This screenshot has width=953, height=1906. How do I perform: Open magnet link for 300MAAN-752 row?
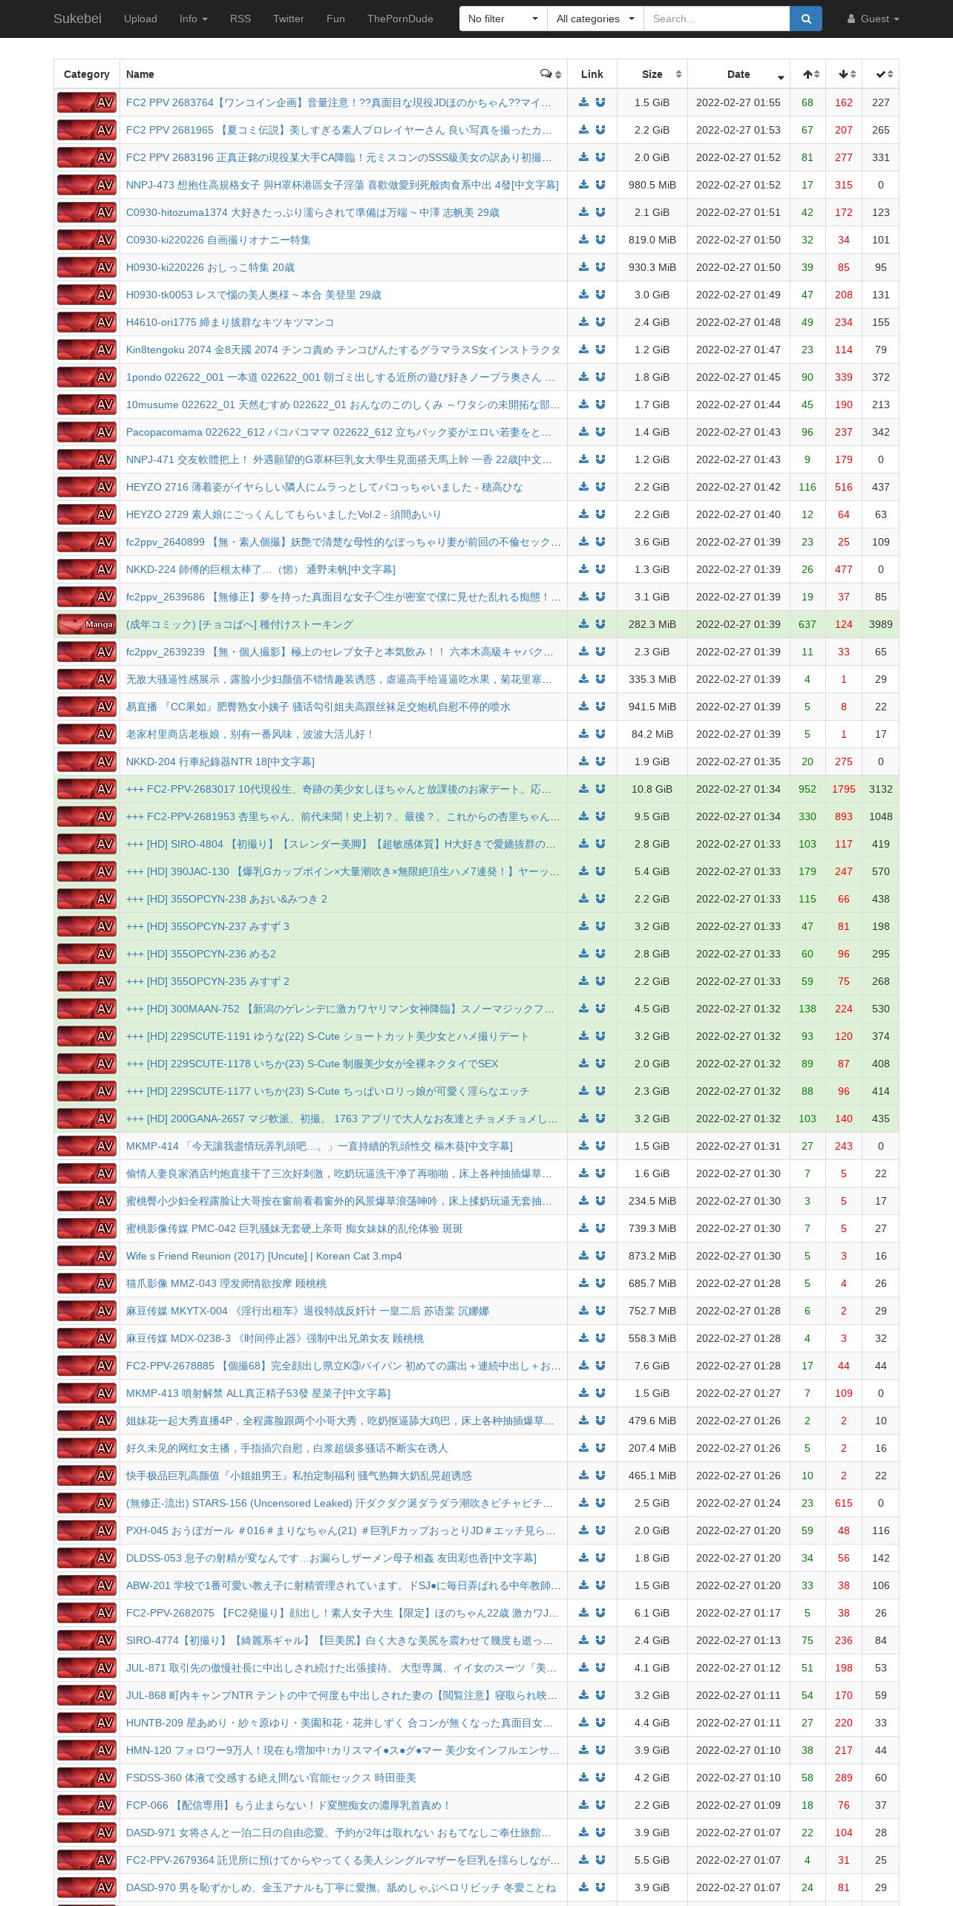pos(600,1009)
